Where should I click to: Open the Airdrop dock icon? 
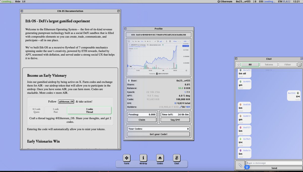tap(143, 158)
